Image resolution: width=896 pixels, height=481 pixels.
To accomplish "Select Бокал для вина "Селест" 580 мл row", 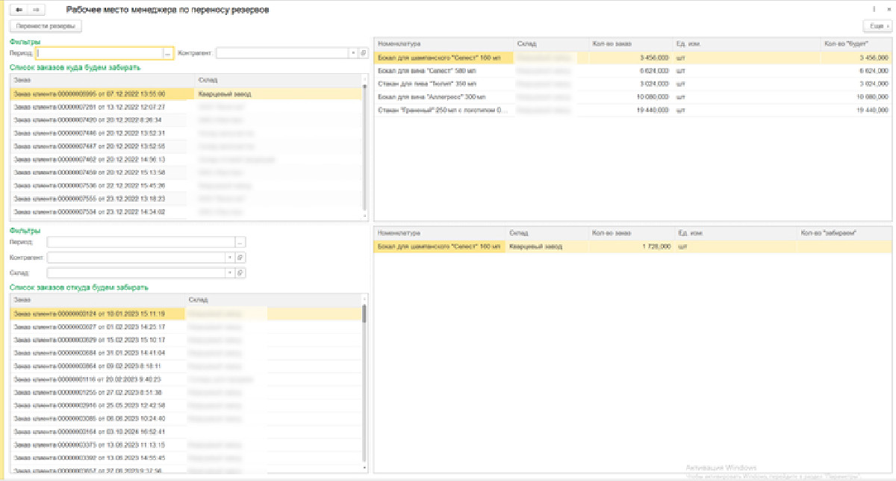I will click(633, 70).
